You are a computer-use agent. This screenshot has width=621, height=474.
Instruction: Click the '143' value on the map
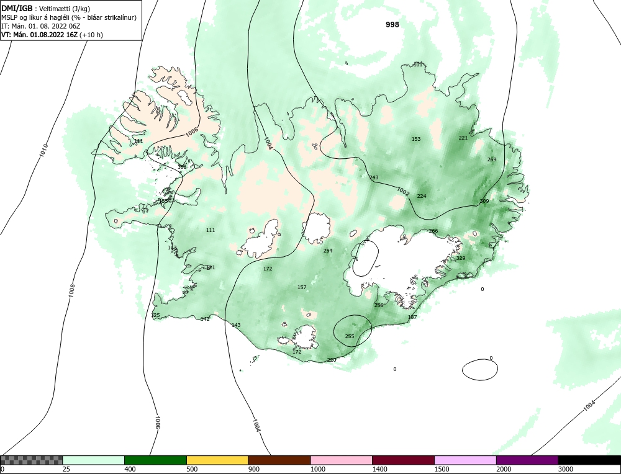click(x=235, y=325)
